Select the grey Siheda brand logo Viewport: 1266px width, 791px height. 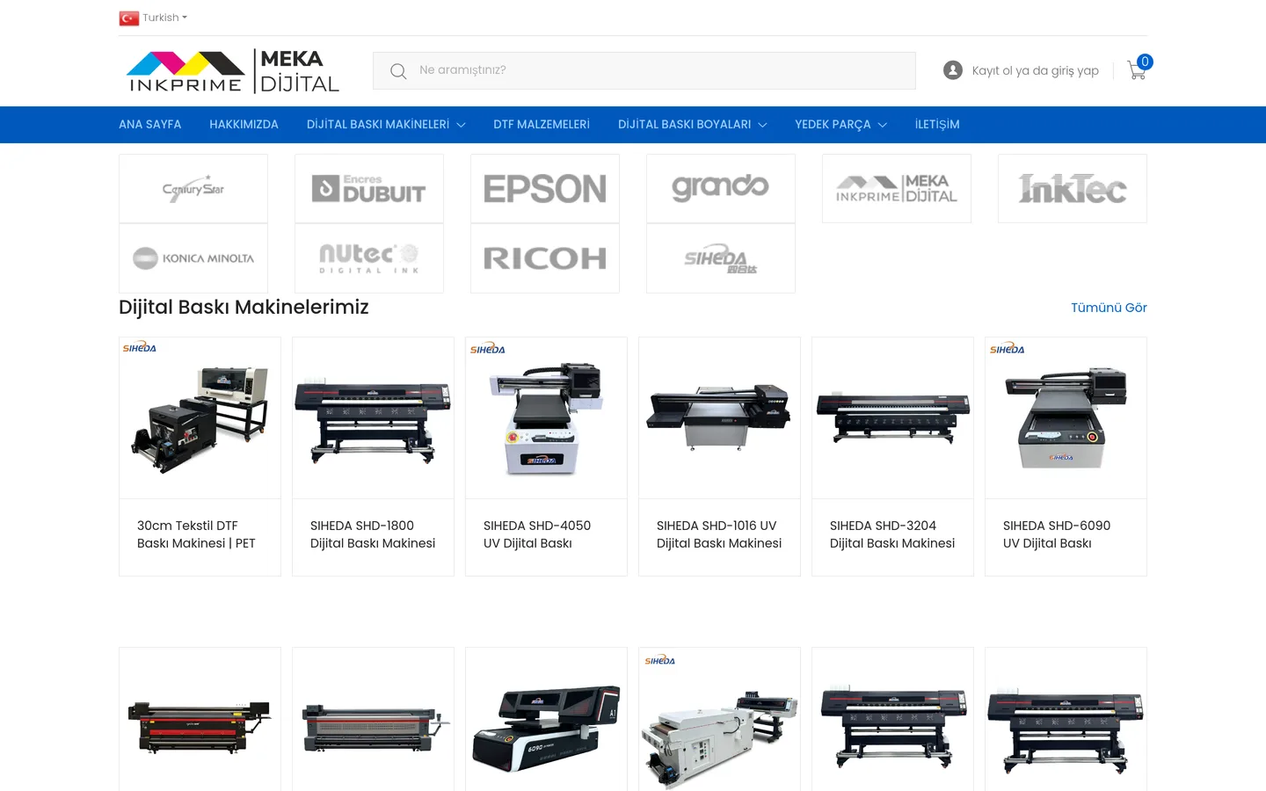tap(721, 258)
